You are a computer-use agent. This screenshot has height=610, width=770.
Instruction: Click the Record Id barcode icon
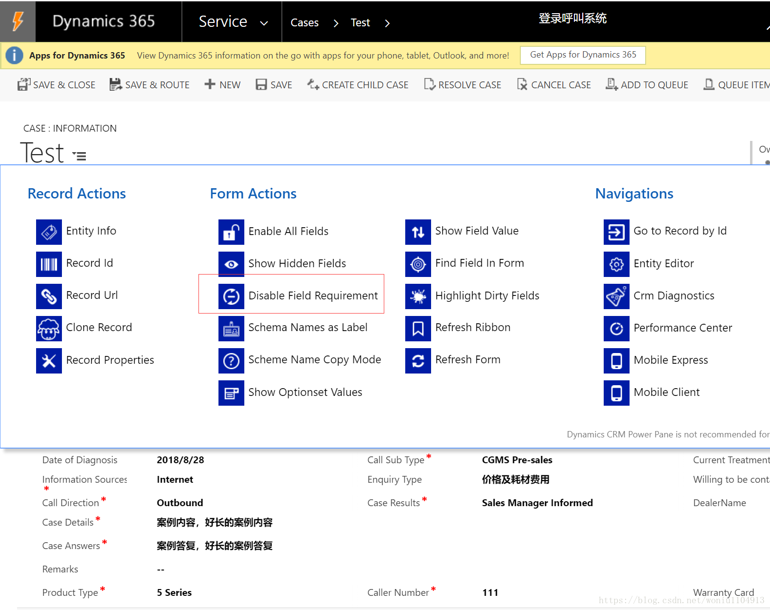tap(49, 264)
